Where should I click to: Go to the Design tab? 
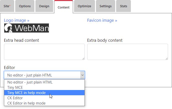tap(44, 6)
